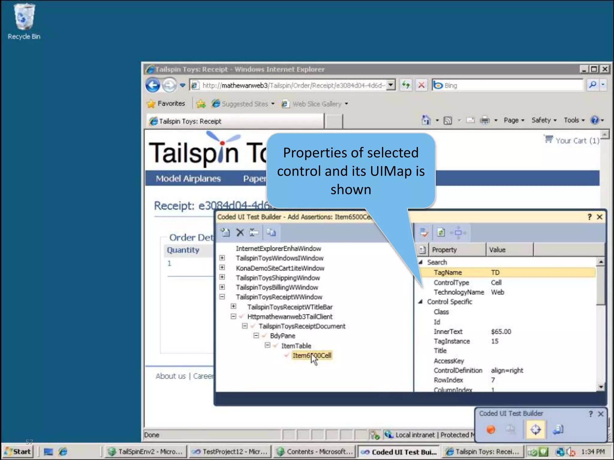Select the TagName property row

pyautogui.click(x=507, y=273)
